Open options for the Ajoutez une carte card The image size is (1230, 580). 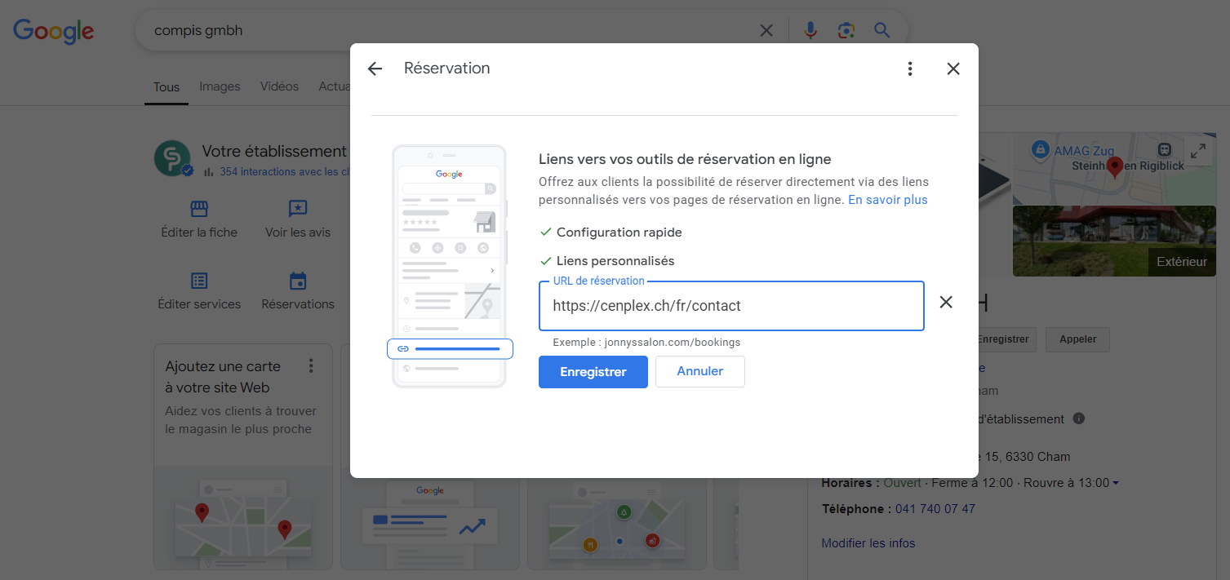pos(310,366)
